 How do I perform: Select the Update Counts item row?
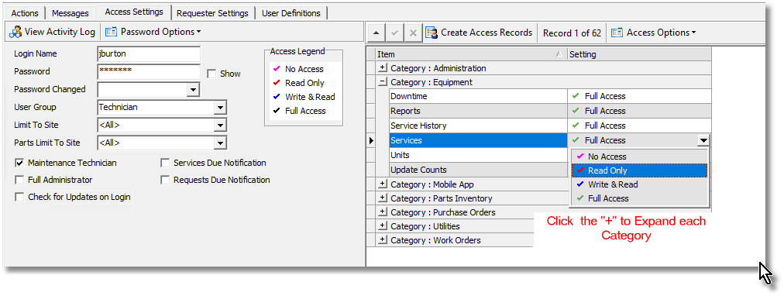[x=478, y=170]
